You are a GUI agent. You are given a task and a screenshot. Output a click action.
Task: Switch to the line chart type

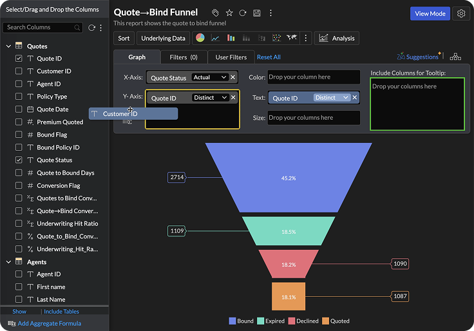click(x=215, y=38)
